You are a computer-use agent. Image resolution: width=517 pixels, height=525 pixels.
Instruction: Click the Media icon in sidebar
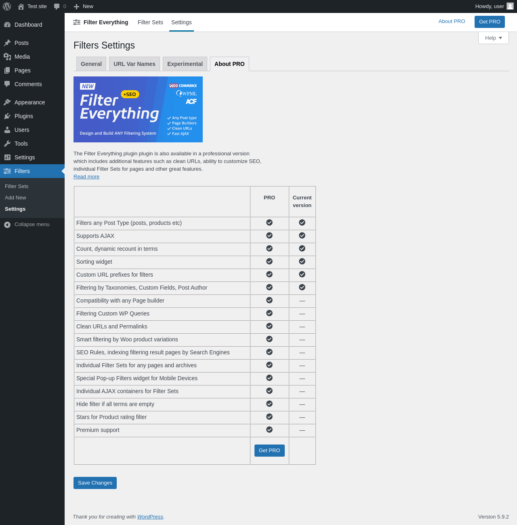[x=7, y=57]
